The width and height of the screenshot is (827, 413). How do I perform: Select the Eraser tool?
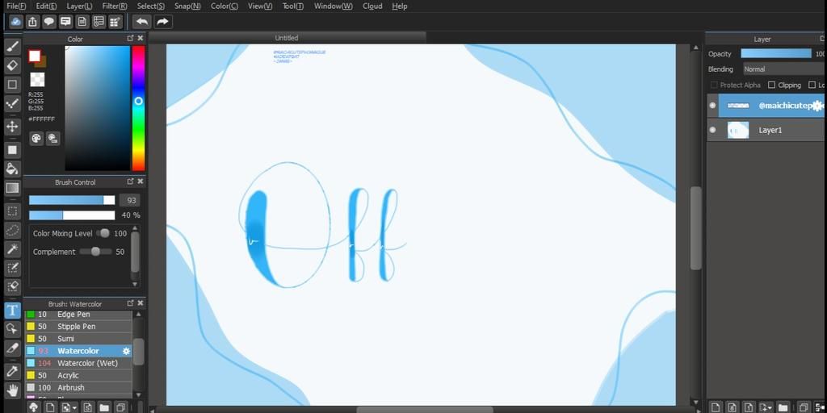pyautogui.click(x=13, y=65)
